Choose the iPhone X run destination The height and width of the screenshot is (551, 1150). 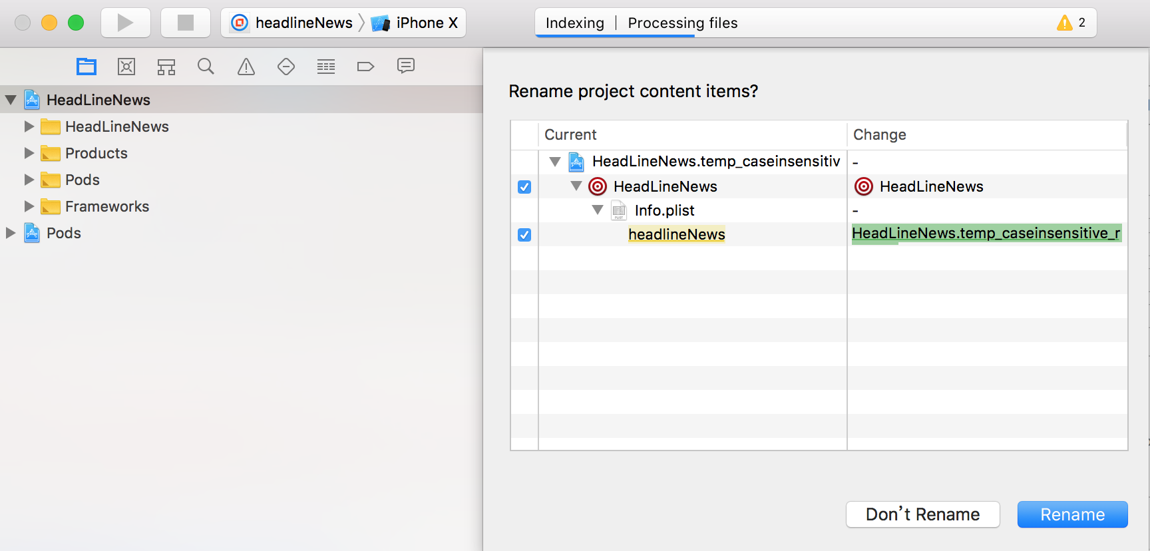point(417,23)
